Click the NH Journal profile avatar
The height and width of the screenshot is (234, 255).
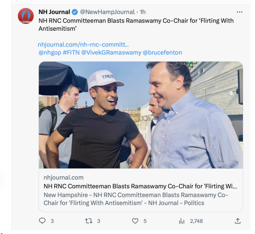point(26,16)
